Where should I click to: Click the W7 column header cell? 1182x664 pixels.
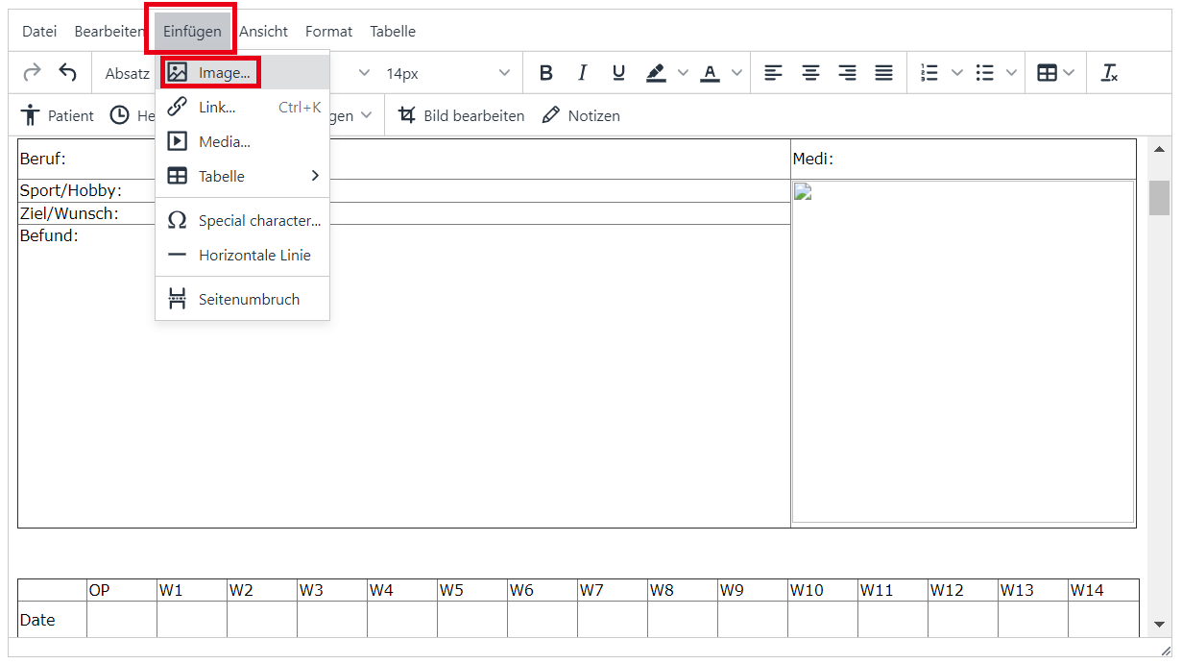[613, 590]
